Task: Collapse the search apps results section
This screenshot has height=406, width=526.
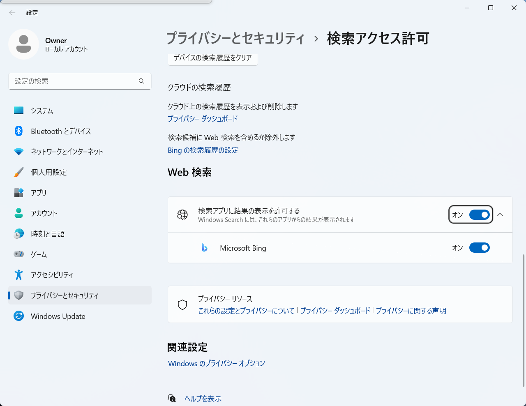Action: click(500, 215)
